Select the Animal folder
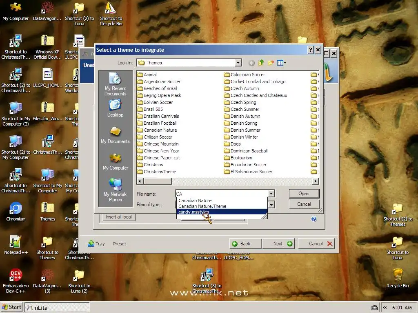This screenshot has width=418, height=313. pyautogui.click(x=147, y=75)
